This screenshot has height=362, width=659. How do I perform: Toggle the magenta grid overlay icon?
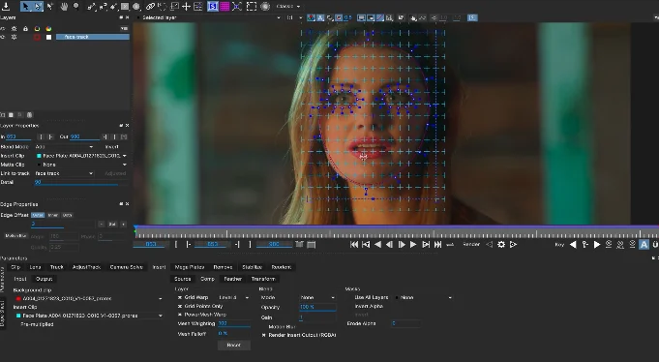pos(225,7)
